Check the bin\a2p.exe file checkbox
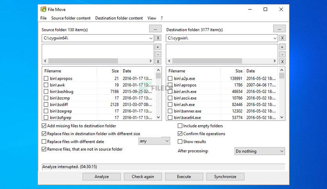This screenshot has height=189, width=327. pyautogui.click(x=170, y=78)
